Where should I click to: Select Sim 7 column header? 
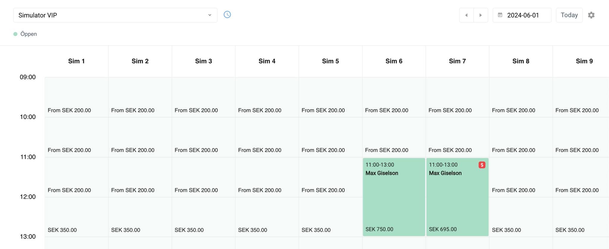(457, 61)
